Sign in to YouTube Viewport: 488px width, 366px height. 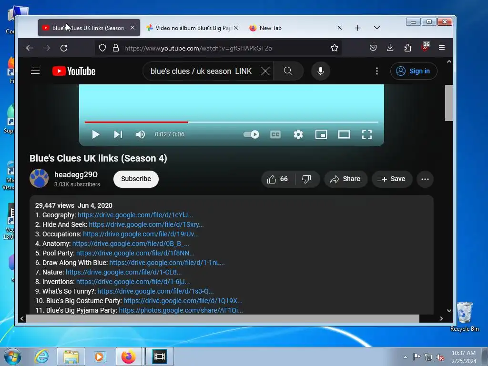pos(414,71)
